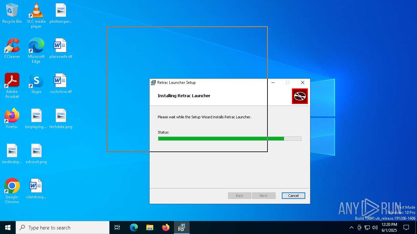Click 'Installing Retrac Launcher' heading

[x=184, y=96]
